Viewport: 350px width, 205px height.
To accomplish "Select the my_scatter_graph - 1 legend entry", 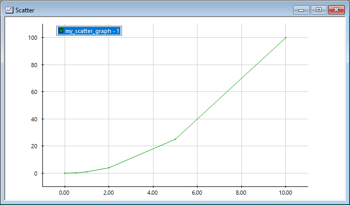I will coord(89,31).
